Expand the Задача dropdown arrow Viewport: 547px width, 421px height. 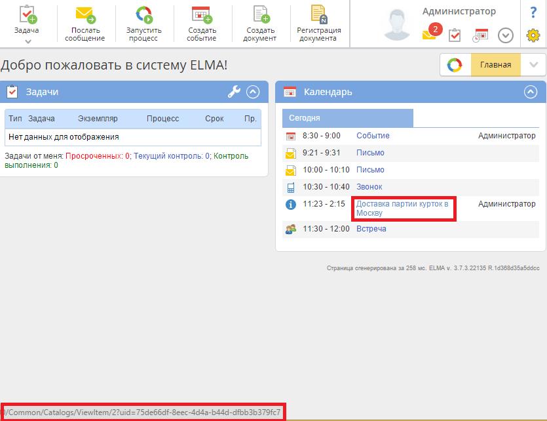pyautogui.click(x=28, y=42)
